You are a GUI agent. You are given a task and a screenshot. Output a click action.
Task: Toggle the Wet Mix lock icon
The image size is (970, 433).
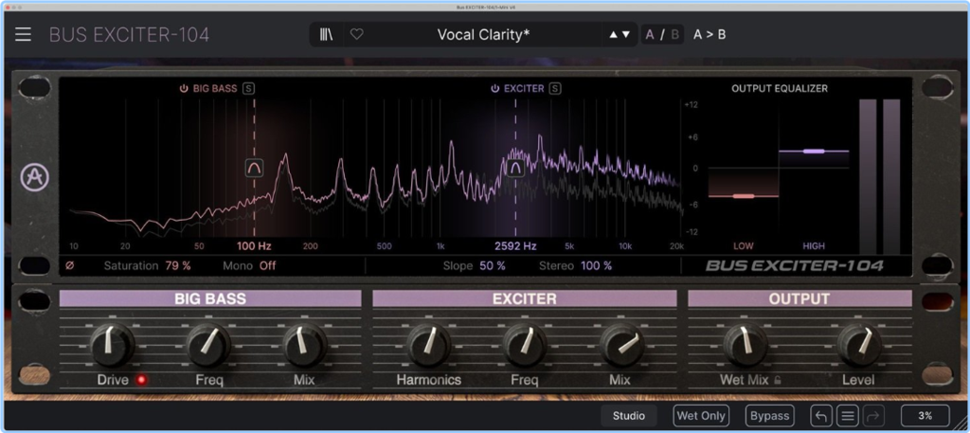(777, 381)
